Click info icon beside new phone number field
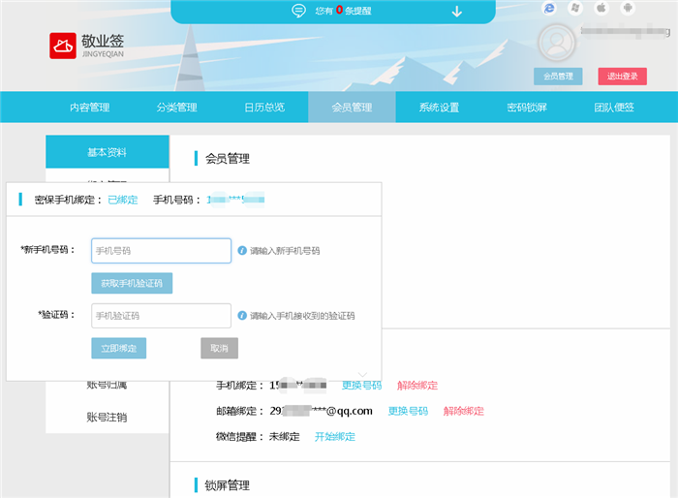 pyautogui.click(x=242, y=250)
